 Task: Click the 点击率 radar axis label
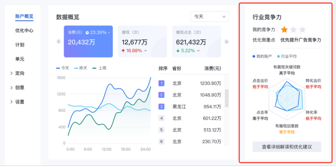[262, 112]
